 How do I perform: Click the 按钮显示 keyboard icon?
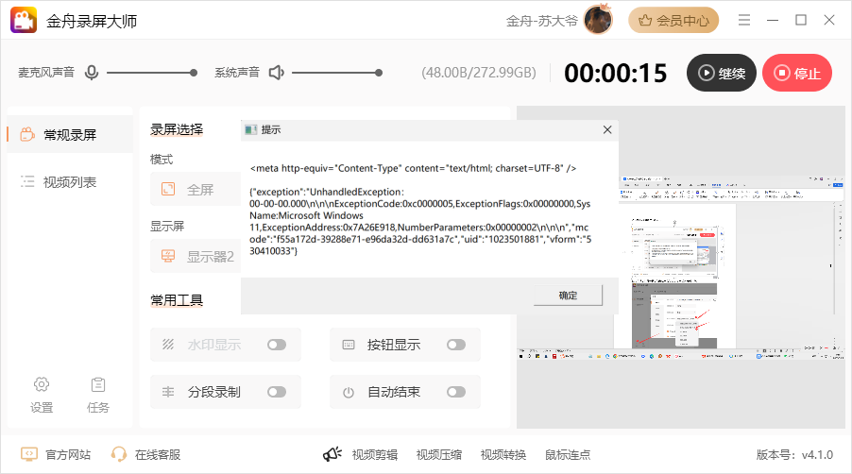tap(349, 345)
